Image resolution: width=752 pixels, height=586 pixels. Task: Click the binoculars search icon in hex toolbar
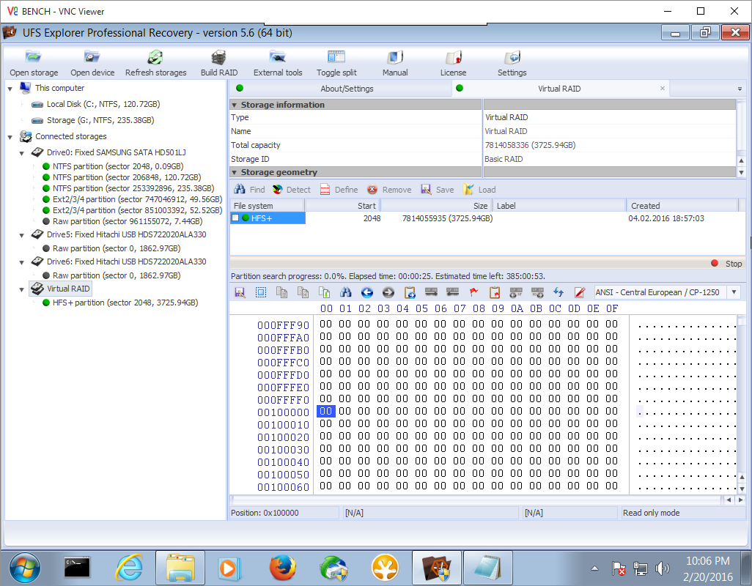[346, 292]
